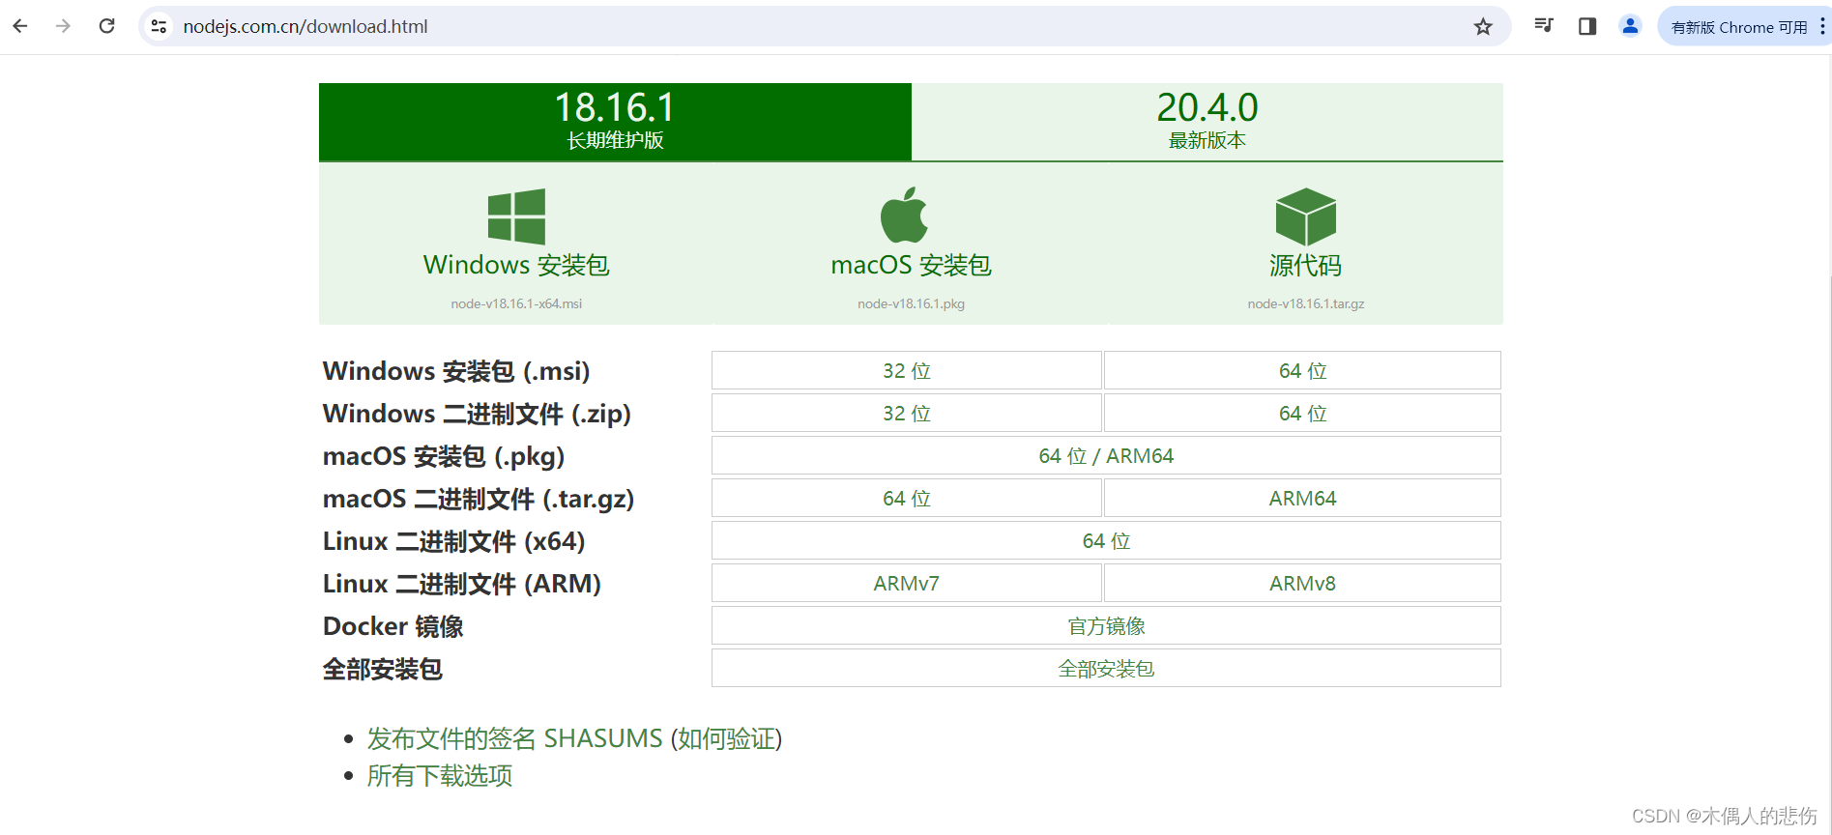Viewport: 1832px width, 835px height.
Task: Reload the page with refresh icon
Action: pyautogui.click(x=107, y=26)
